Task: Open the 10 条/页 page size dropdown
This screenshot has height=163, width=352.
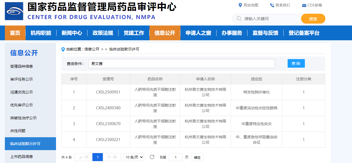Action: click(134, 157)
